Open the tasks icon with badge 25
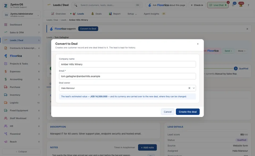 point(233,5)
